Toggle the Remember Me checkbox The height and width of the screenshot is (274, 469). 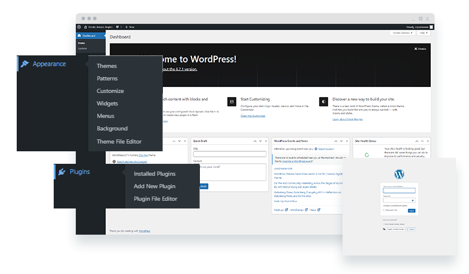tap(384, 210)
